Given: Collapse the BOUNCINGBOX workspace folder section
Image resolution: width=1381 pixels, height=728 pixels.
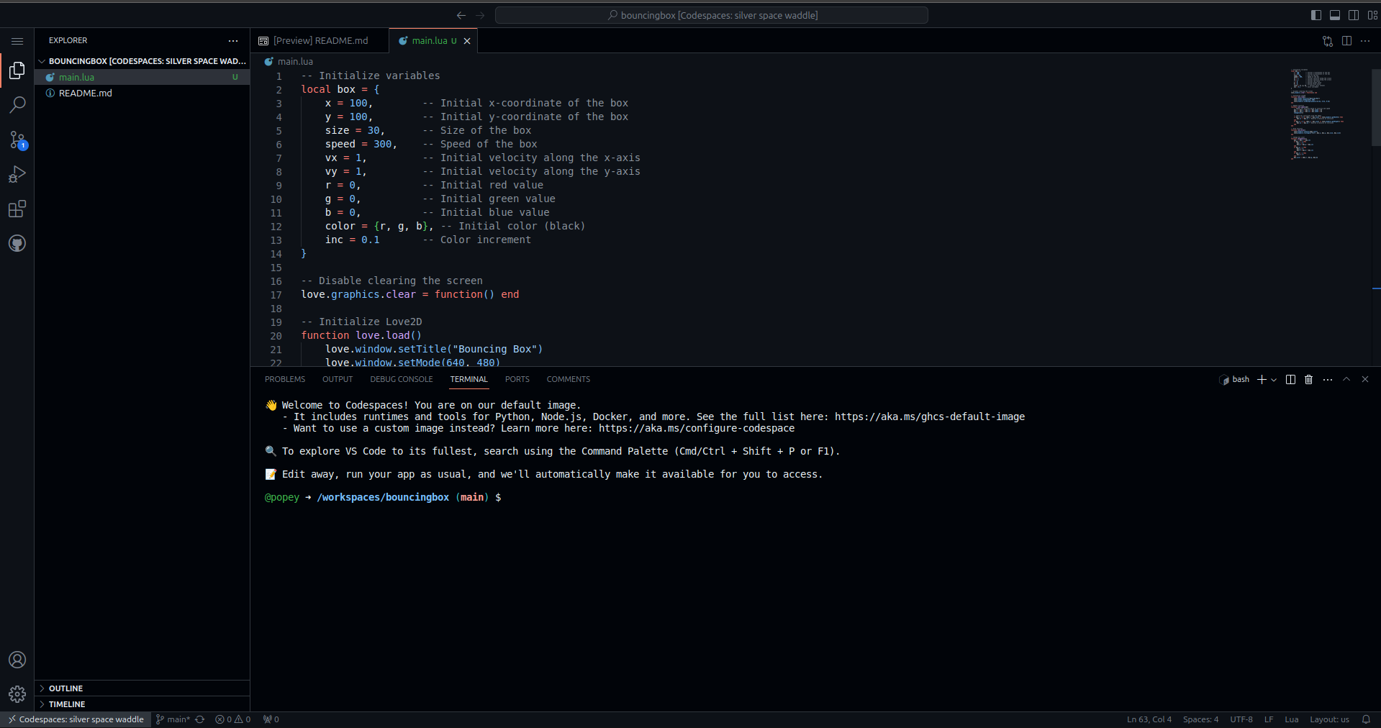Looking at the screenshot, I should (142, 61).
